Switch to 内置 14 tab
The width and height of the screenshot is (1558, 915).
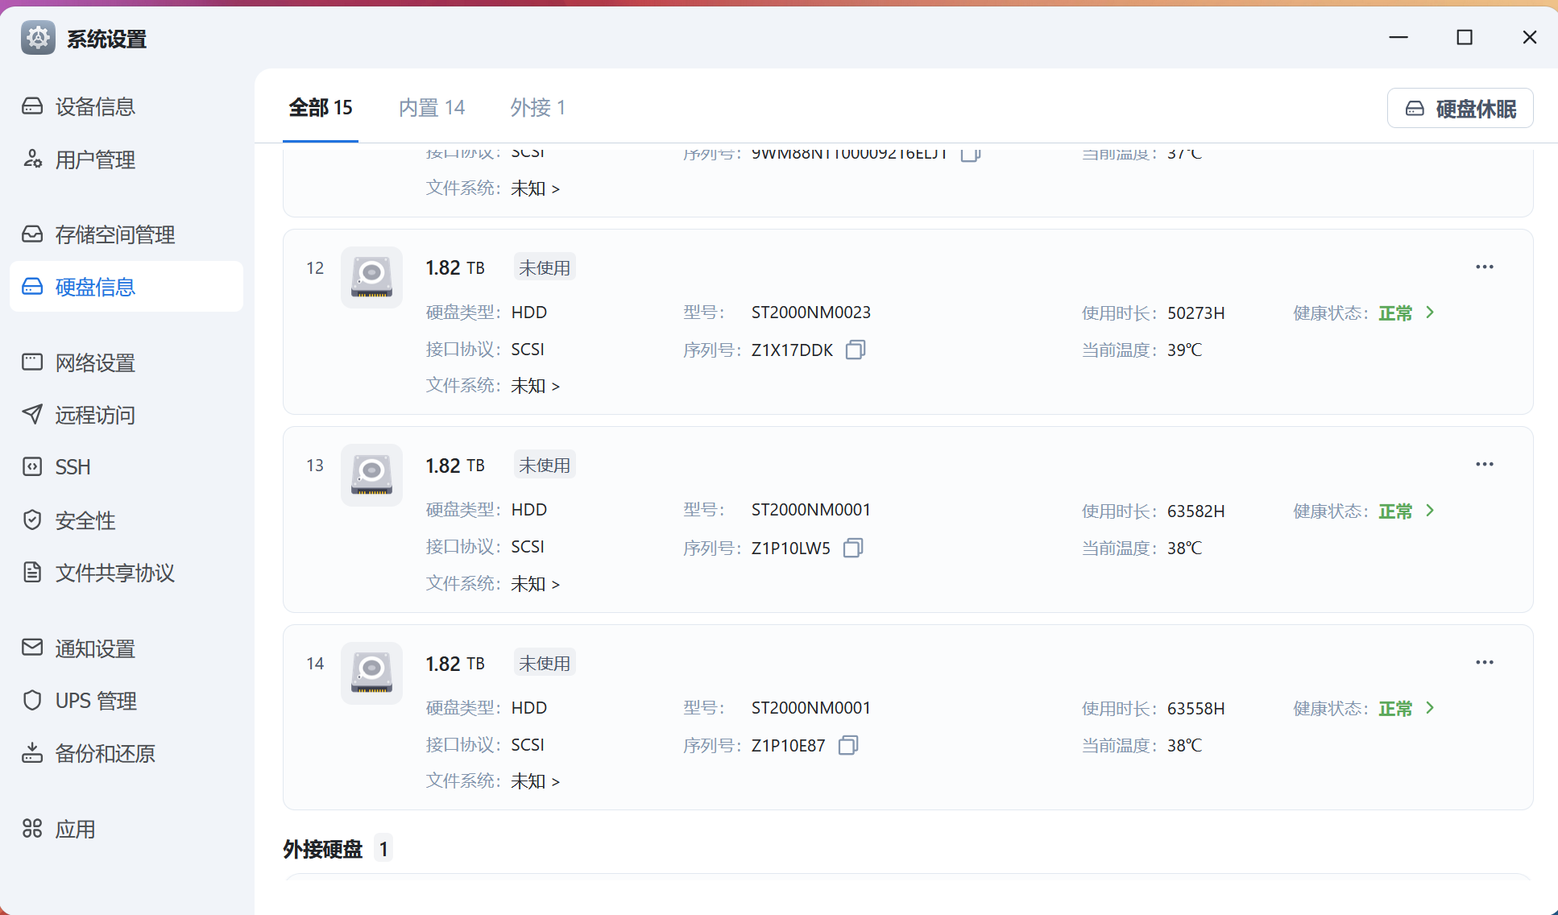point(432,108)
